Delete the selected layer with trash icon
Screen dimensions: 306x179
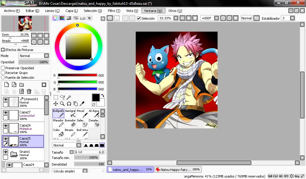(29, 91)
